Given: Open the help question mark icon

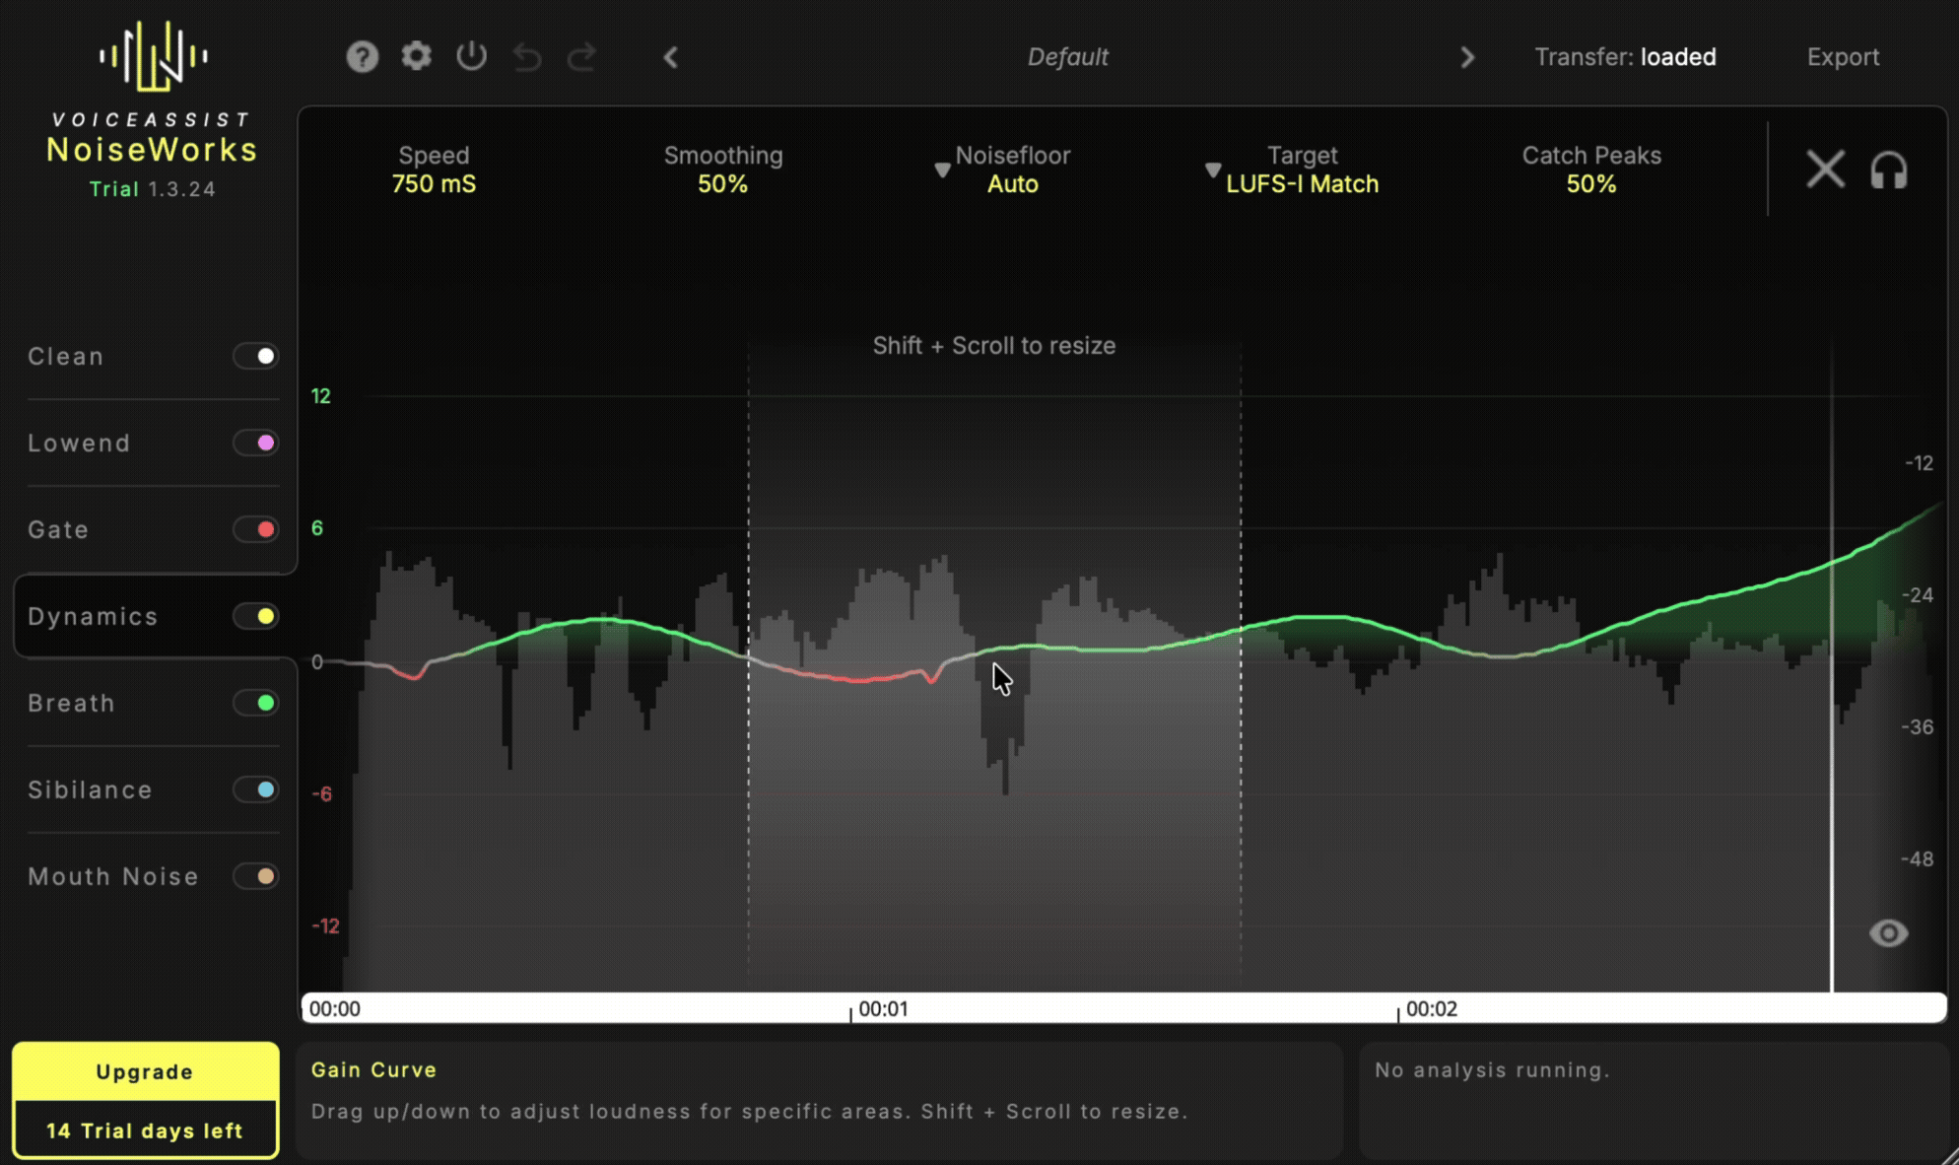Looking at the screenshot, I should pyautogui.click(x=363, y=57).
